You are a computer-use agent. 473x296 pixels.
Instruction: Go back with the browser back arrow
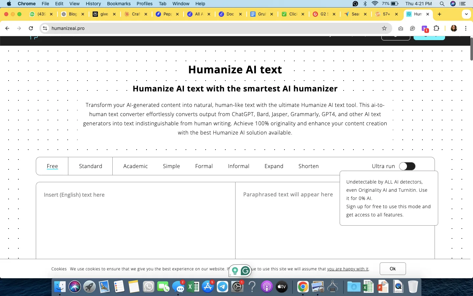tap(7, 28)
